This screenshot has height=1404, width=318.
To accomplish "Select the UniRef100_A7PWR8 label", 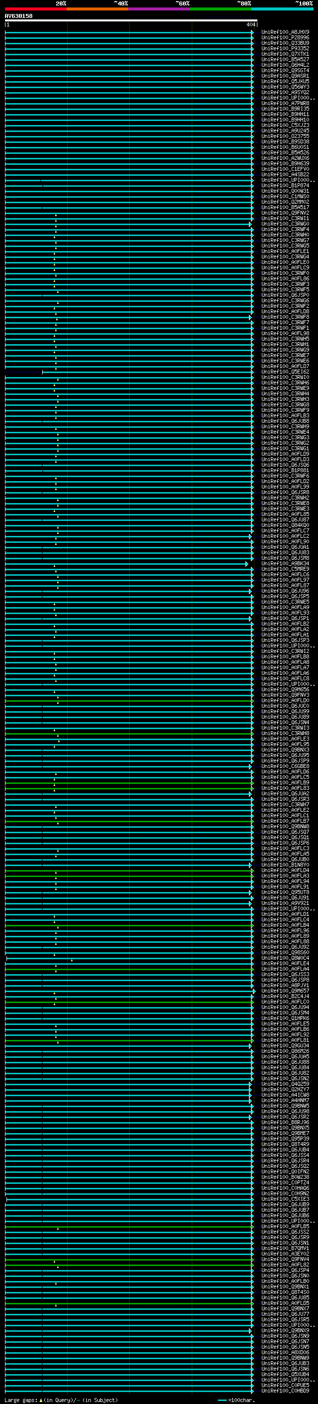I will click(285, 104).
